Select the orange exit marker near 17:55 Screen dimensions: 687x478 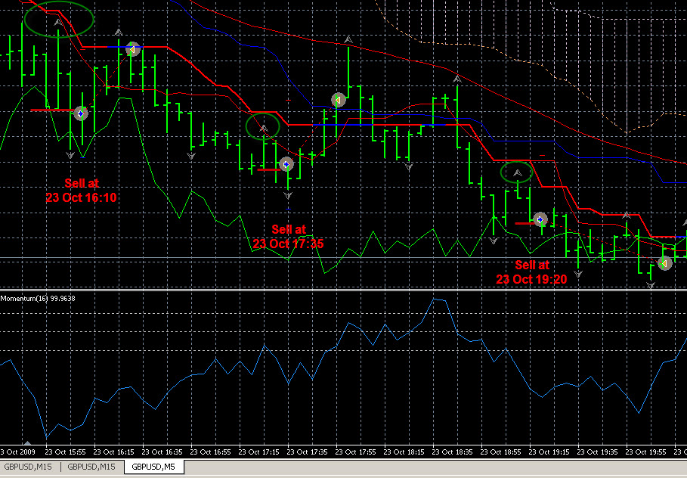[x=338, y=100]
